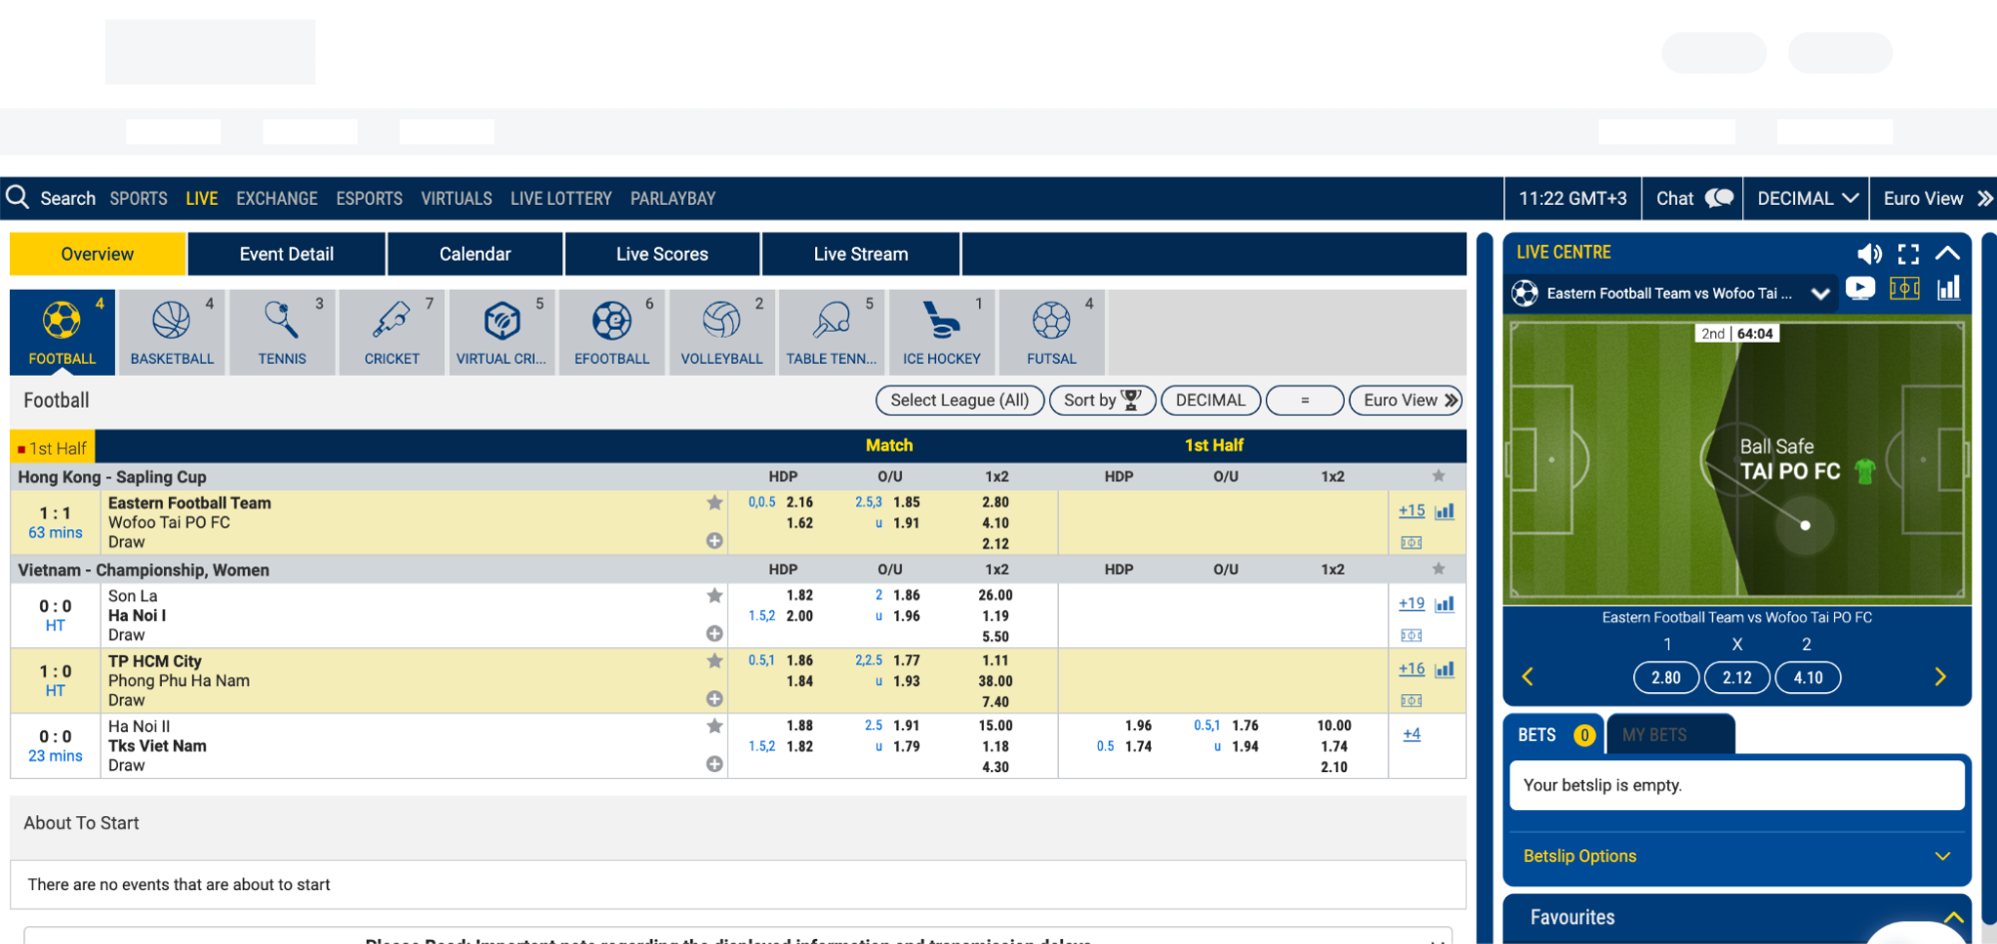
Task: Open +15 more markets for Eastern match
Action: pos(1411,510)
